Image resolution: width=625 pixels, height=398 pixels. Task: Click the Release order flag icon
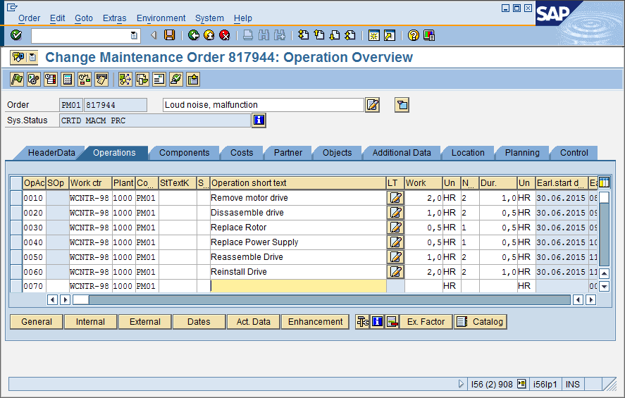click(17, 80)
